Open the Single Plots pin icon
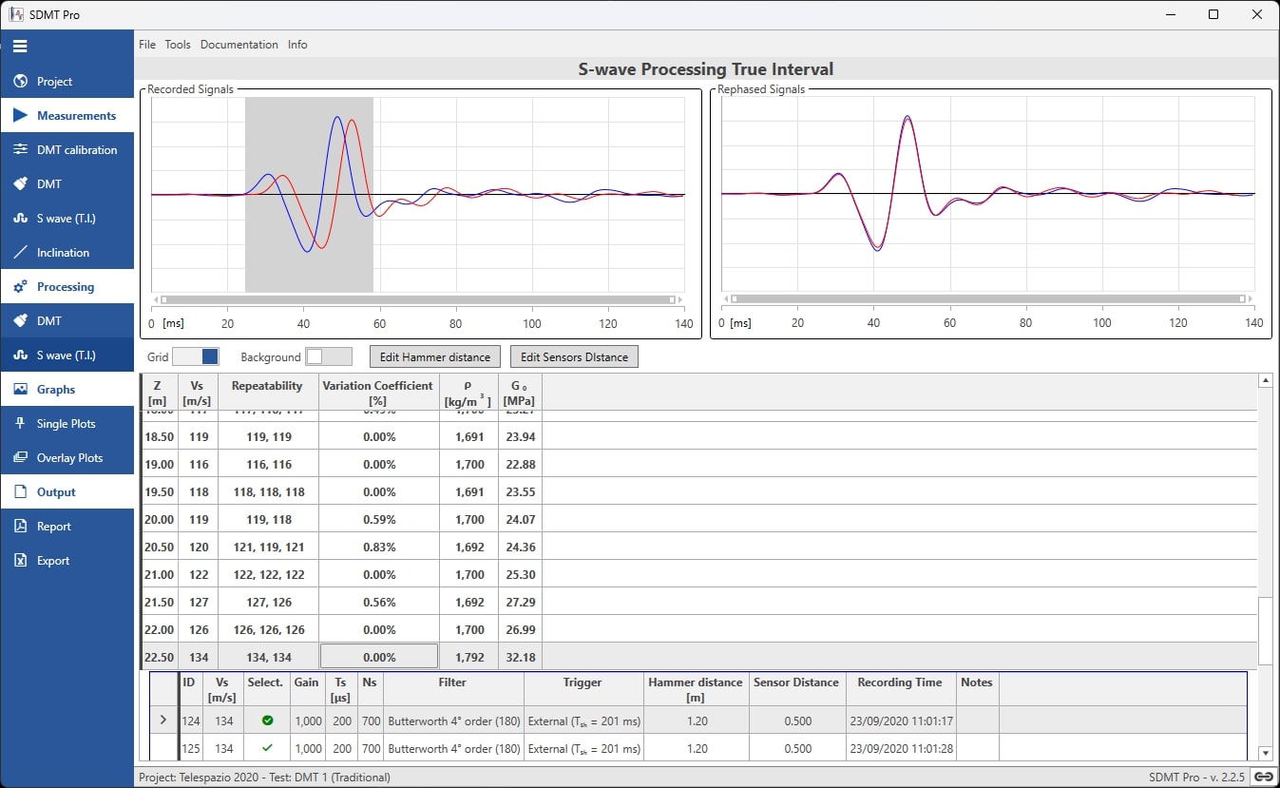The width and height of the screenshot is (1280, 788). coord(20,424)
